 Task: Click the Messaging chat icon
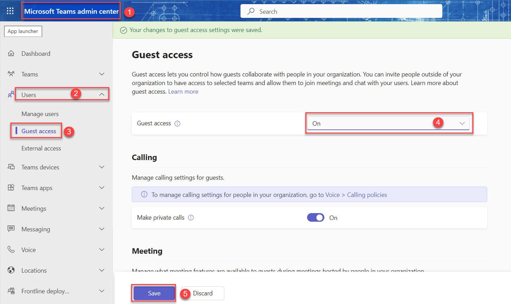click(11, 229)
